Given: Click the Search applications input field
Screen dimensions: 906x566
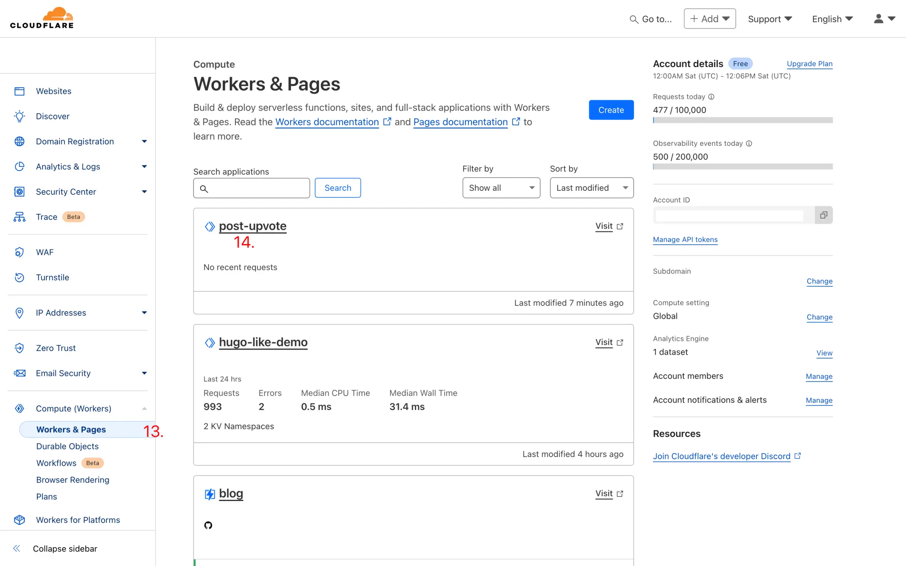Looking at the screenshot, I should click(252, 188).
